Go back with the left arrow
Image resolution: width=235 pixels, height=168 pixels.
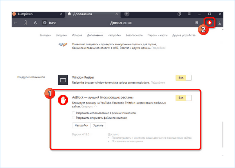(x=15, y=23)
